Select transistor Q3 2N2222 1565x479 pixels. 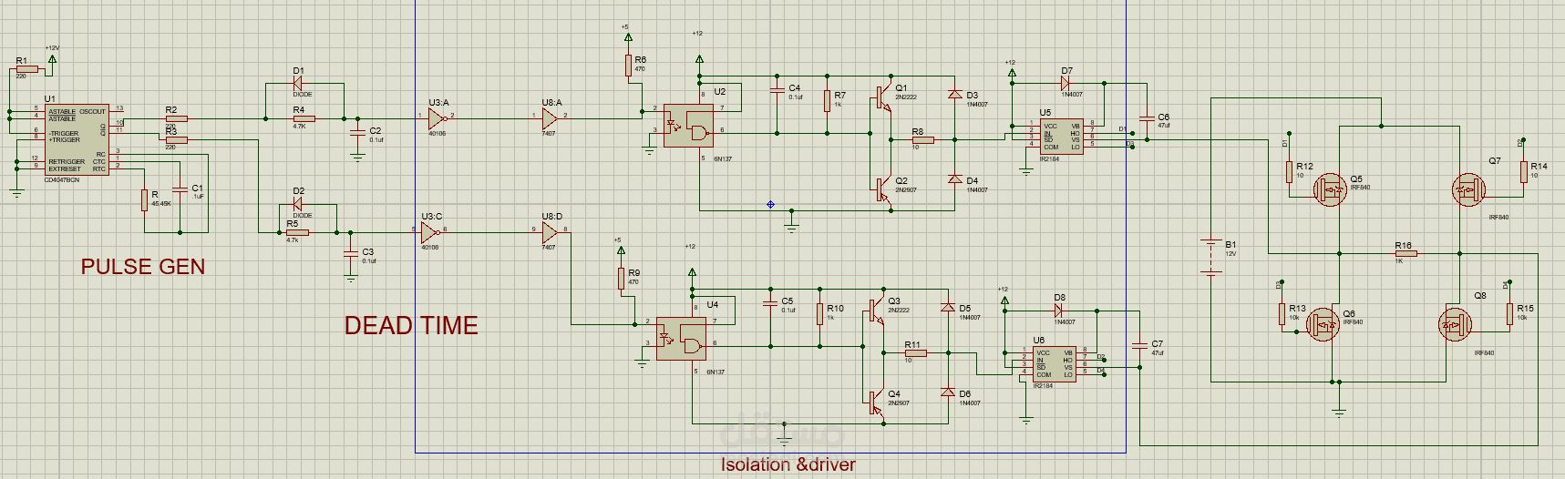click(876, 311)
